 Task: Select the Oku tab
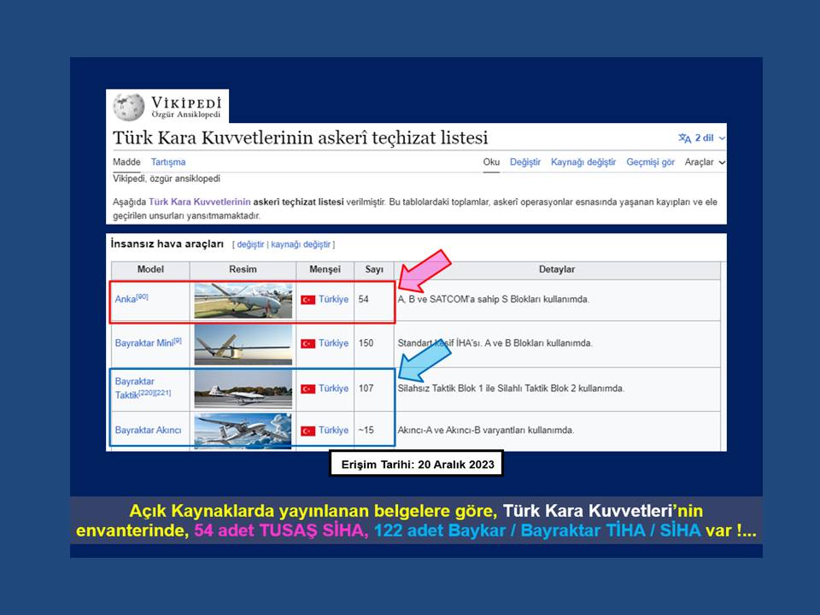click(491, 162)
